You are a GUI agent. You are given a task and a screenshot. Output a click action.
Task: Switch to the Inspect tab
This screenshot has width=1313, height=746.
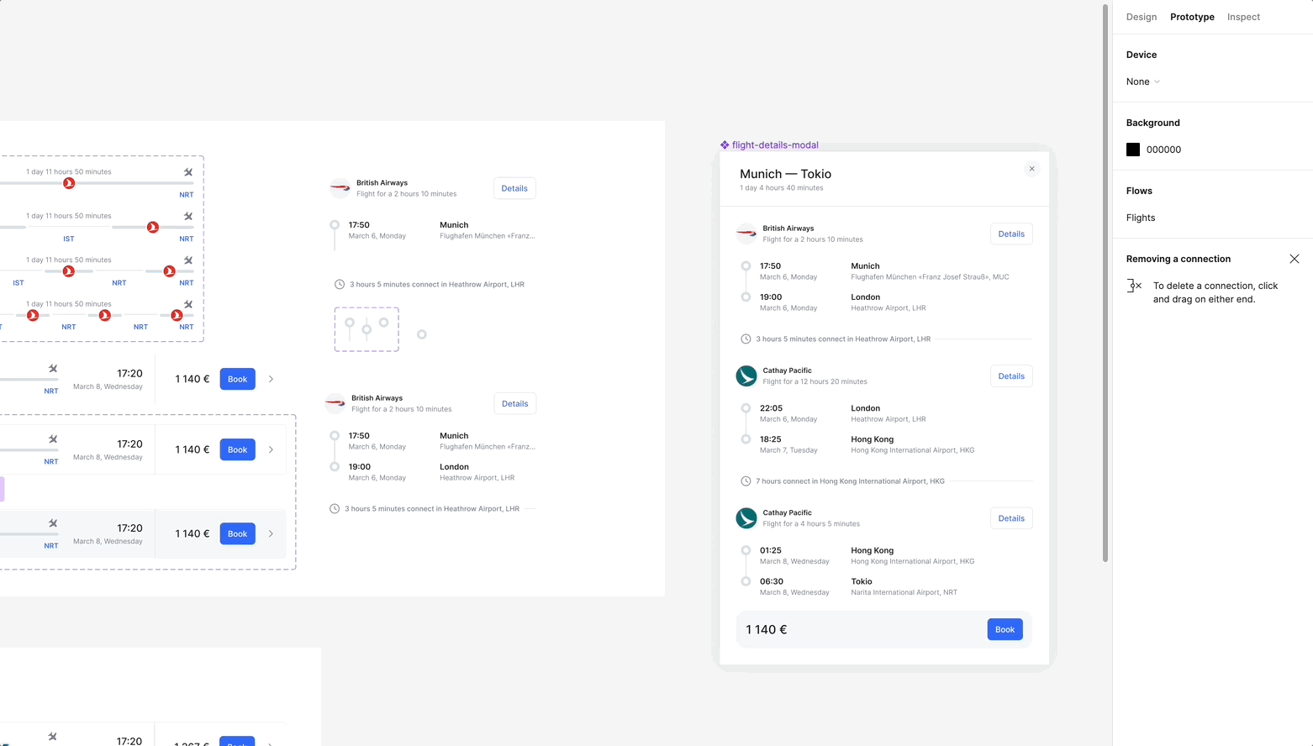point(1243,17)
